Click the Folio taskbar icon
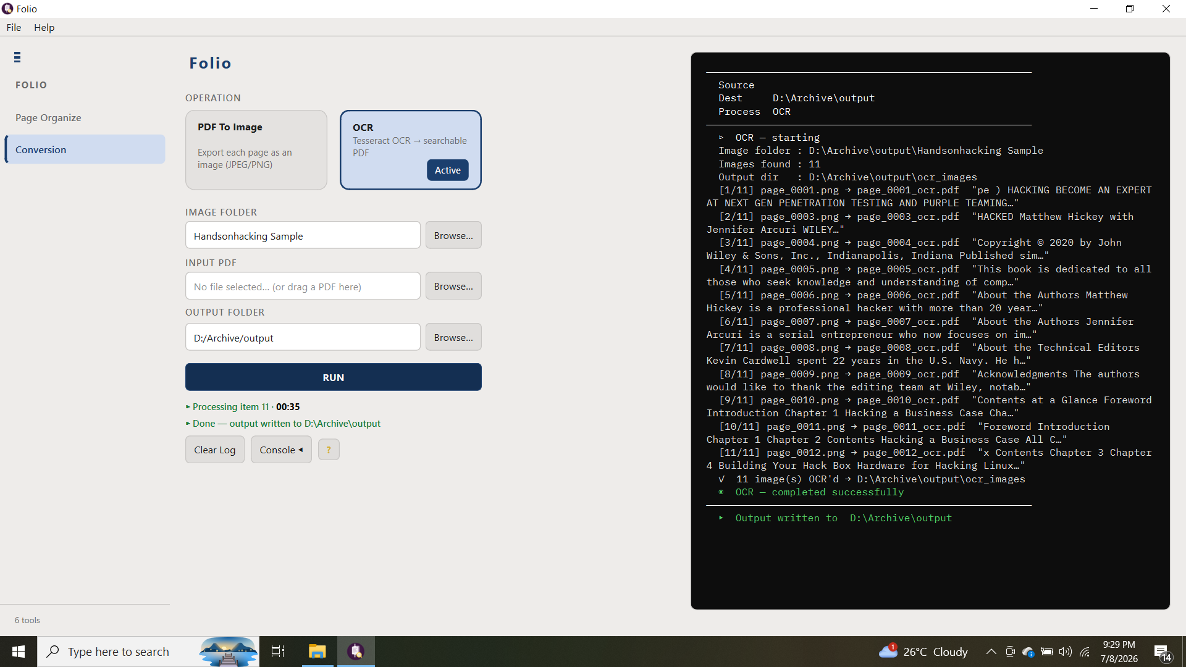Screen dimensions: 1186x667 click(356, 652)
